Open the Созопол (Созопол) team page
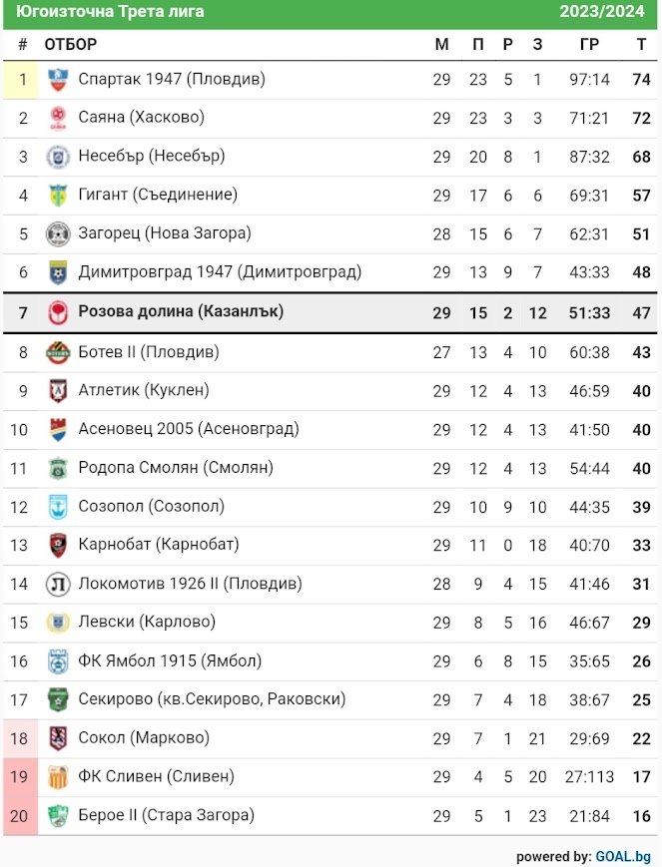662x867 pixels. pos(151,507)
